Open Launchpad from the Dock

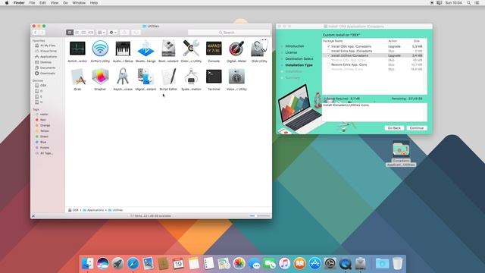pos(118,264)
